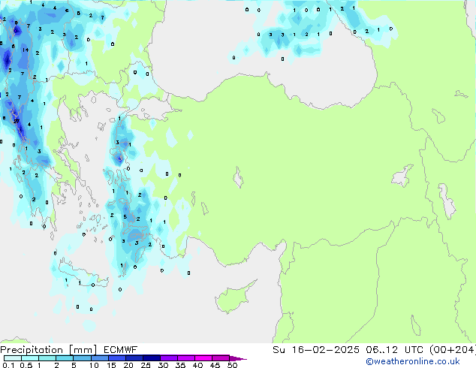Click the 20–25 mm legend color box
This screenshot has width=476, height=368.
tap(134, 358)
